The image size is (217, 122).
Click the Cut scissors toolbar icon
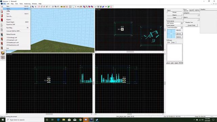[53, 7]
